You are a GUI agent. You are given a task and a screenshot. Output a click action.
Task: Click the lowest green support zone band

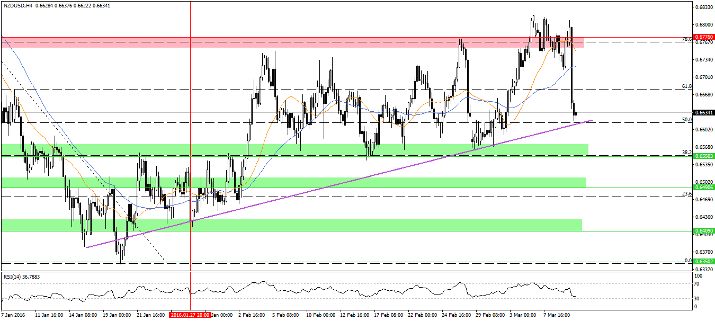[x=318, y=225]
